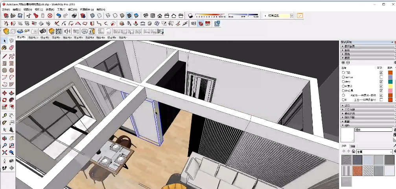Screen dimensions: 396x189
Task: Toggle visibility checkbox for deng layer
Action: point(381,82)
